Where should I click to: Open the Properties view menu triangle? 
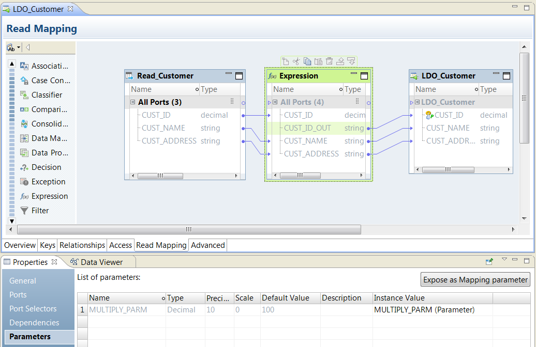504,260
